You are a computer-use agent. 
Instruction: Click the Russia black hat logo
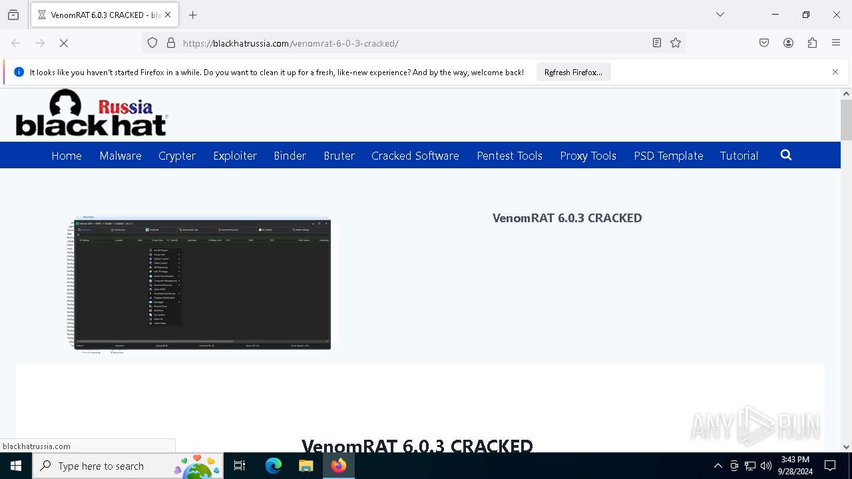(92, 113)
